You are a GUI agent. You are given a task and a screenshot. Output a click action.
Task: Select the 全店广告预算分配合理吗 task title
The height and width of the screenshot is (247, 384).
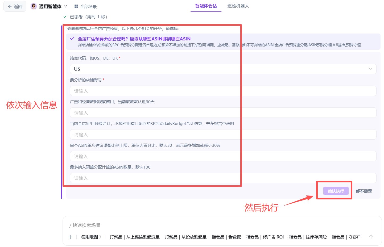[x=134, y=39]
